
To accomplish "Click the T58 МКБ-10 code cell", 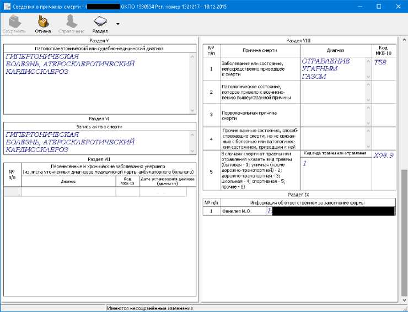I will 382,69.
